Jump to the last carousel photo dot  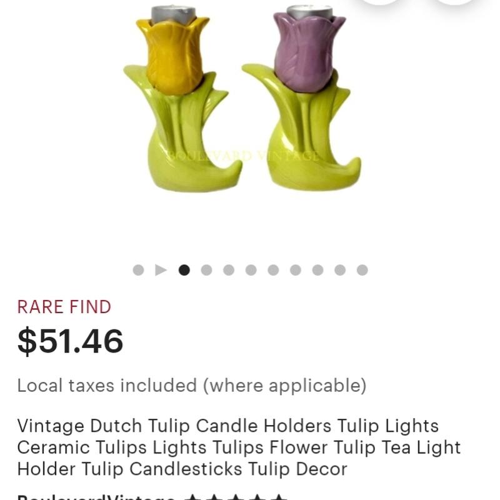[x=362, y=270]
